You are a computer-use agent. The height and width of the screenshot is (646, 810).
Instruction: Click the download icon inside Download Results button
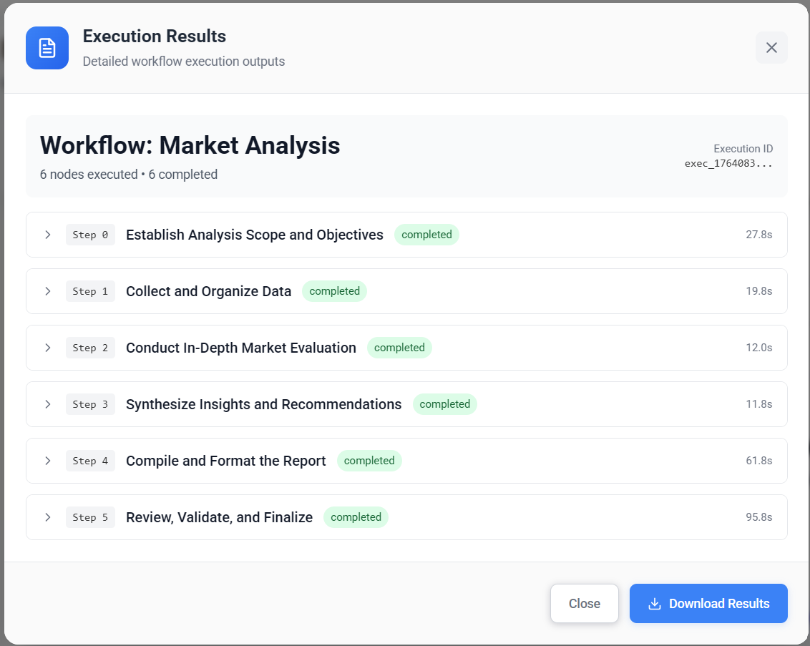[x=653, y=604]
